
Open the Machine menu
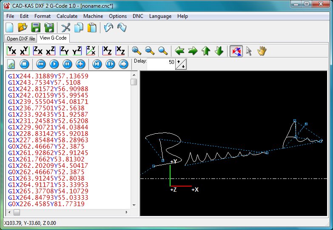93,16
